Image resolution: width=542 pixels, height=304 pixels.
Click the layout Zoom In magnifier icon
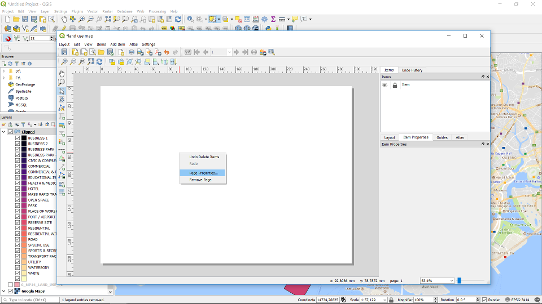[x=64, y=62]
